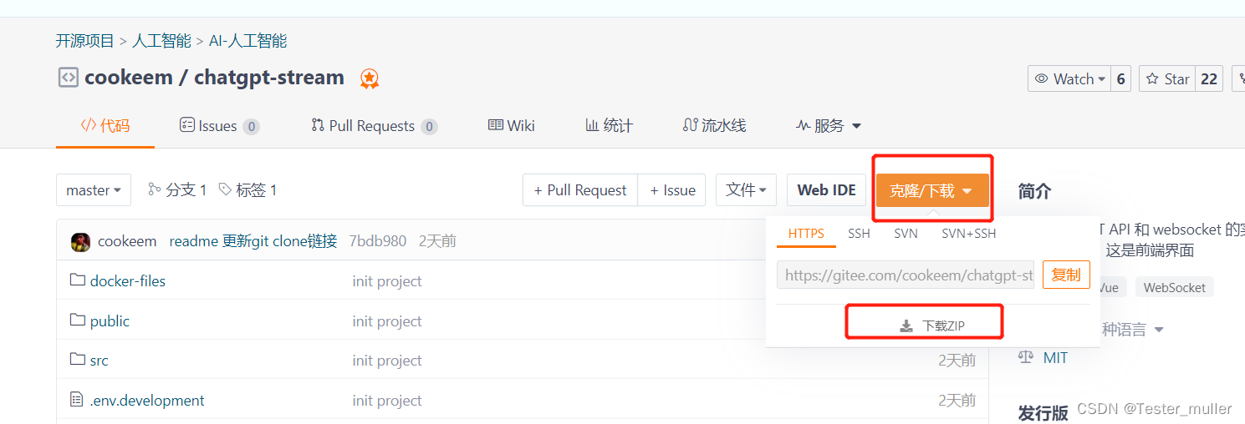Click 标签 1 tags link

[247, 190]
